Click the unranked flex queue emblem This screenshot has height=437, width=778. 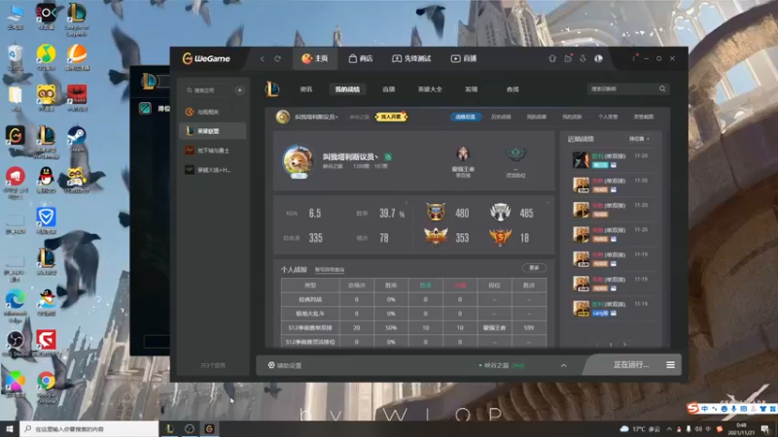(x=516, y=155)
